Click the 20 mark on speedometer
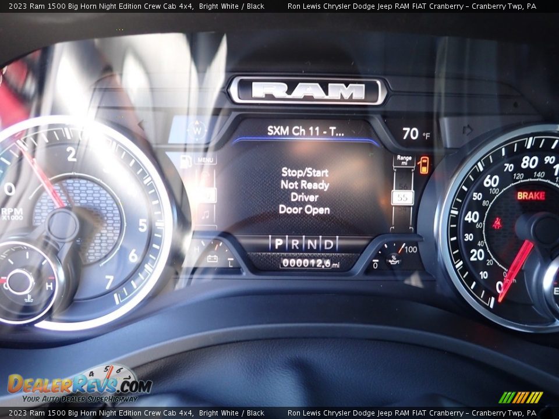The height and width of the screenshot is (419, 559). [477, 255]
